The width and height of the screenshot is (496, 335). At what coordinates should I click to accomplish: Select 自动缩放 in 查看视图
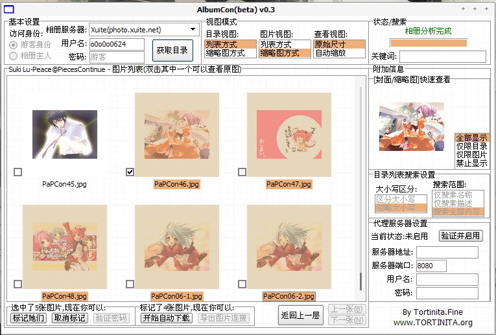(x=339, y=53)
